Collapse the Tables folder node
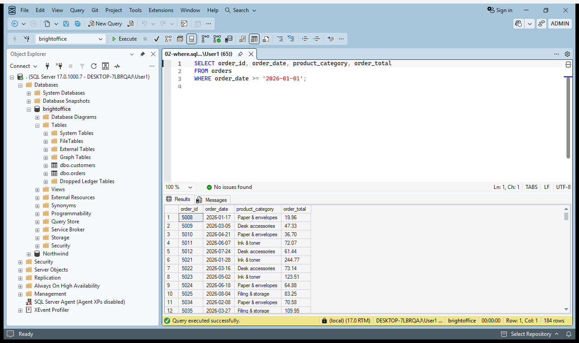The image size is (579, 343). 37,125
